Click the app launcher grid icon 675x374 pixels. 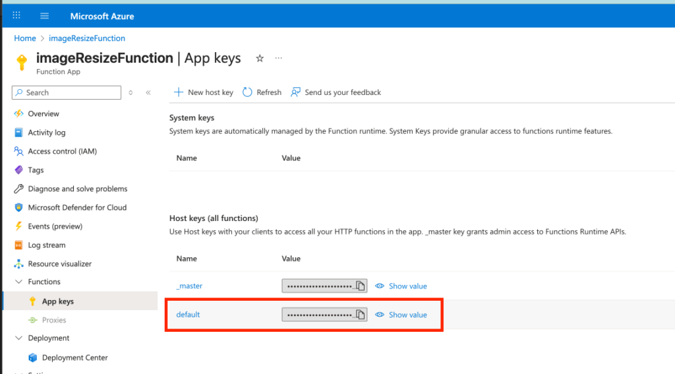[x=16, y=16]
